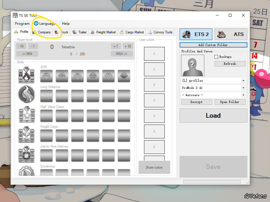The width and height of the screenshot is (270, 202).
Task: Switch to the Profile tab
Action: [21, 32]
